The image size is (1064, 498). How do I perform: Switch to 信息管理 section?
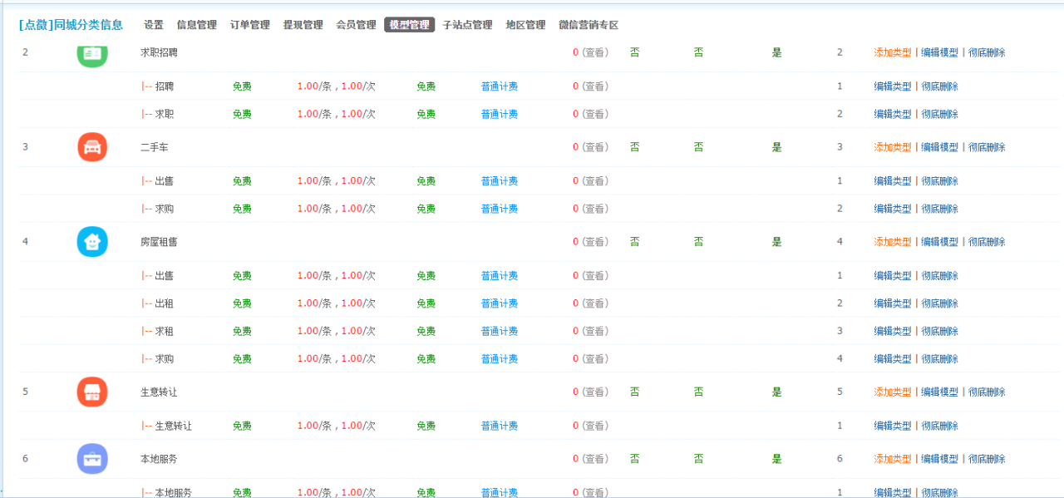(197, 24)
